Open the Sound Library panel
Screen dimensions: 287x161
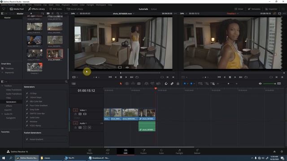(75, 9)
